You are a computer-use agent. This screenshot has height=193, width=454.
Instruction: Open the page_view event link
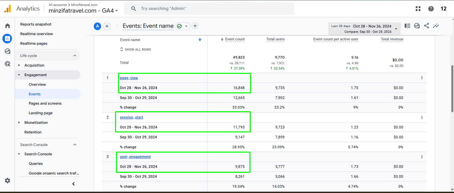(129, 77)
